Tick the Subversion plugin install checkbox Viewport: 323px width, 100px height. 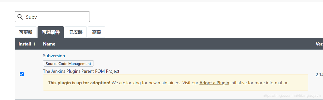tap(22, 74)
